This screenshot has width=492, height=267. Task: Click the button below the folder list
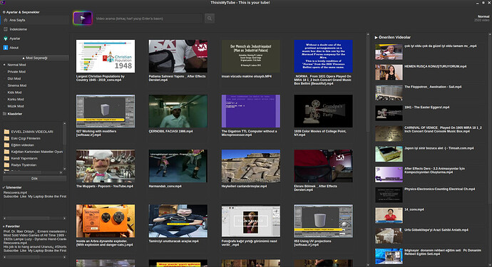pyautogui.click(x=34, y=178)
